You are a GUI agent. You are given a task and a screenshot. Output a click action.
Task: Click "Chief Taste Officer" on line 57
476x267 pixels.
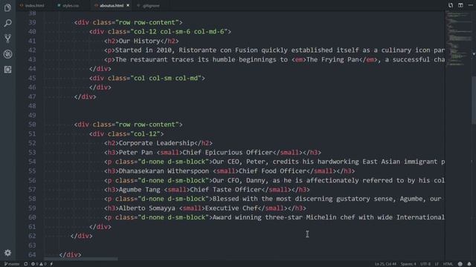click(226, 190)
